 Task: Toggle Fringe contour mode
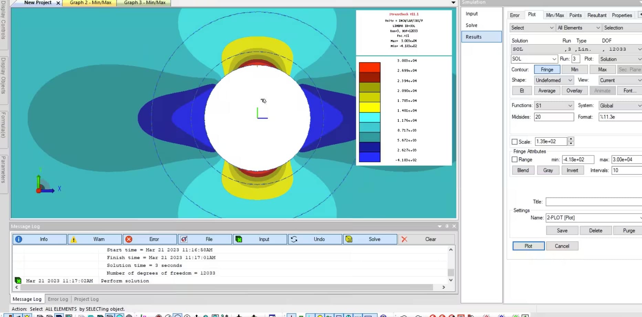click(x=547, y=69)
